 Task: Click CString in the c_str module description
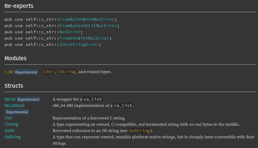tap(67, 72)
